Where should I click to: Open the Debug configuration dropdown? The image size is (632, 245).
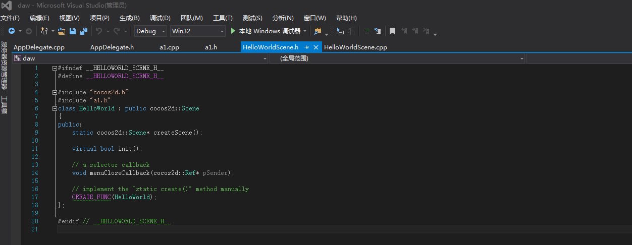click(x=150, y=31)
